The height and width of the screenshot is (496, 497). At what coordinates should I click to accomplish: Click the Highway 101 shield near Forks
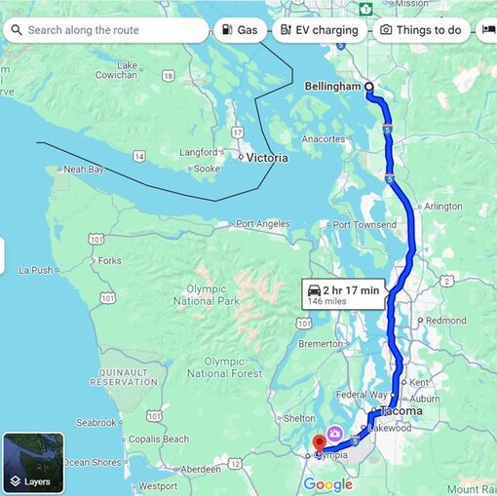[x=96, y=240]
